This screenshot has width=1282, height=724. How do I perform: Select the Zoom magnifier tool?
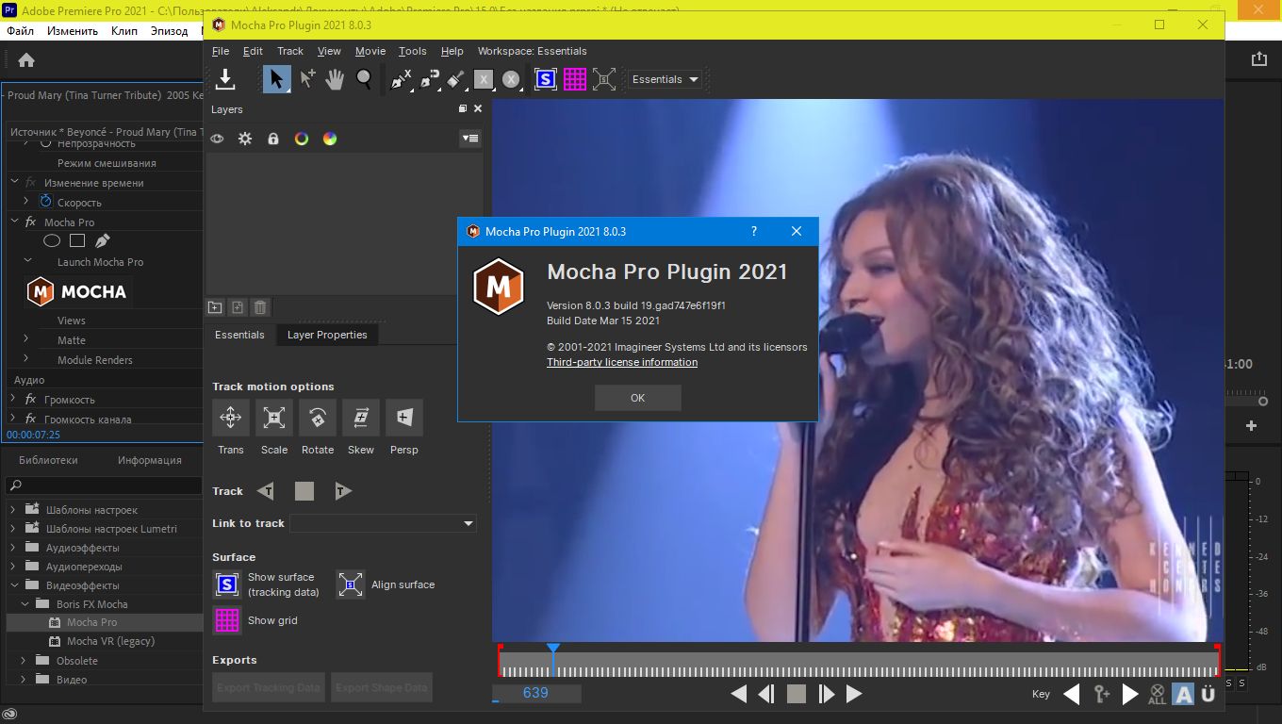tap(364, 79)
